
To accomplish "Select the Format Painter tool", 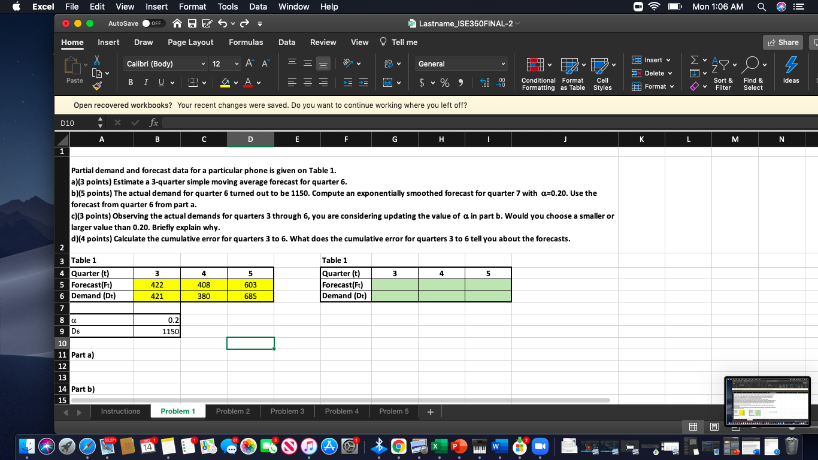I will coord(97,84).
